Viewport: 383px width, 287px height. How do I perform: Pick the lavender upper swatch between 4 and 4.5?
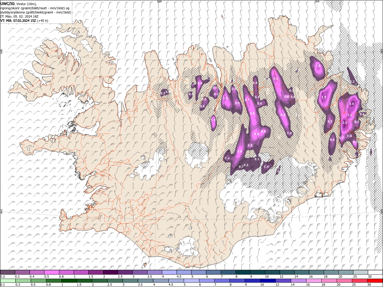click(x=169, y=272)
